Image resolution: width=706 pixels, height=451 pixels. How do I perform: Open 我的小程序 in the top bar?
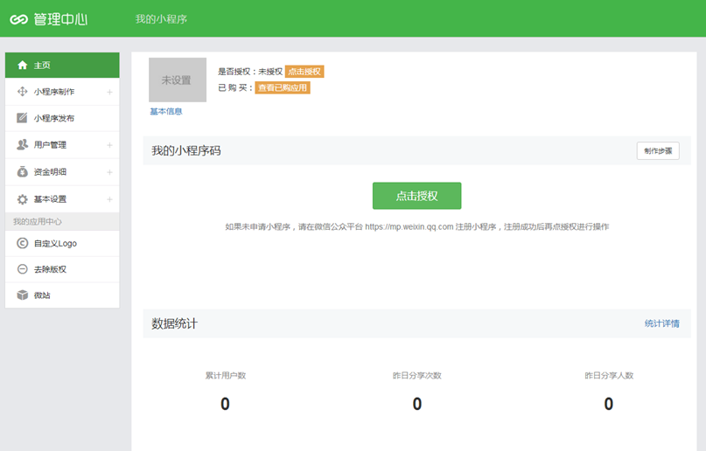[161, 18]
